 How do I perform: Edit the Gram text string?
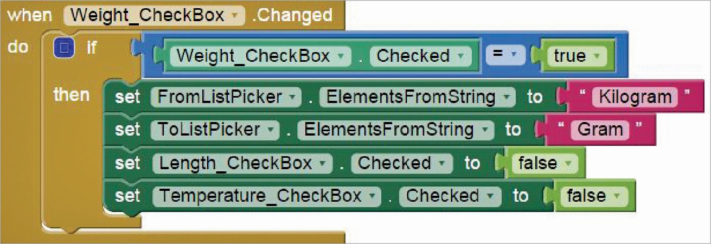(600, 130)
